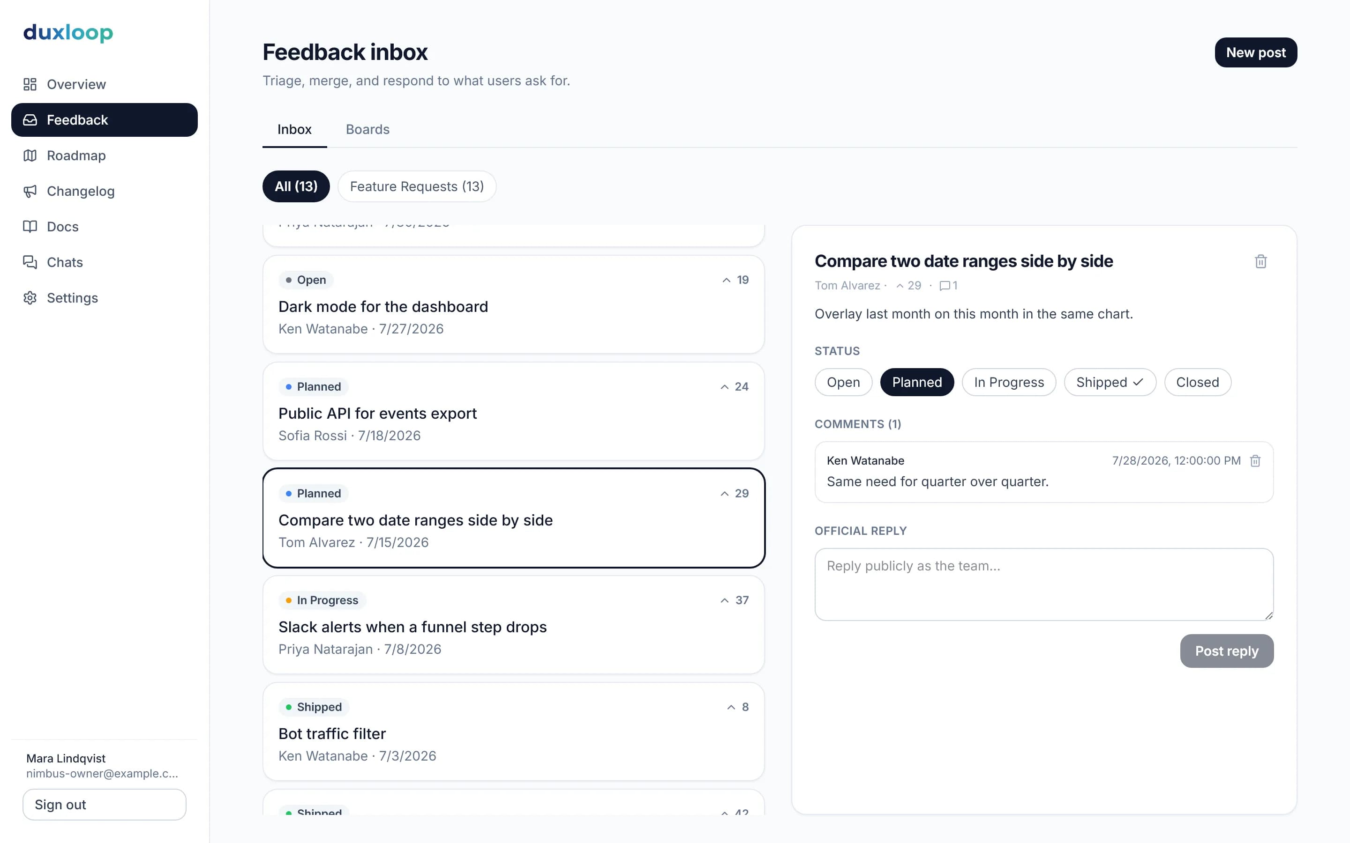Click the Mara Lindqvist account name
Image resolution: width=1350 pixels, height=843 pixels.
(x=66, y=758)
